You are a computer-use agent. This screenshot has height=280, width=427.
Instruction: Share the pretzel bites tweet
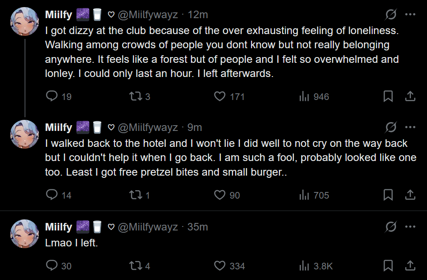click(x=410, y=195)
